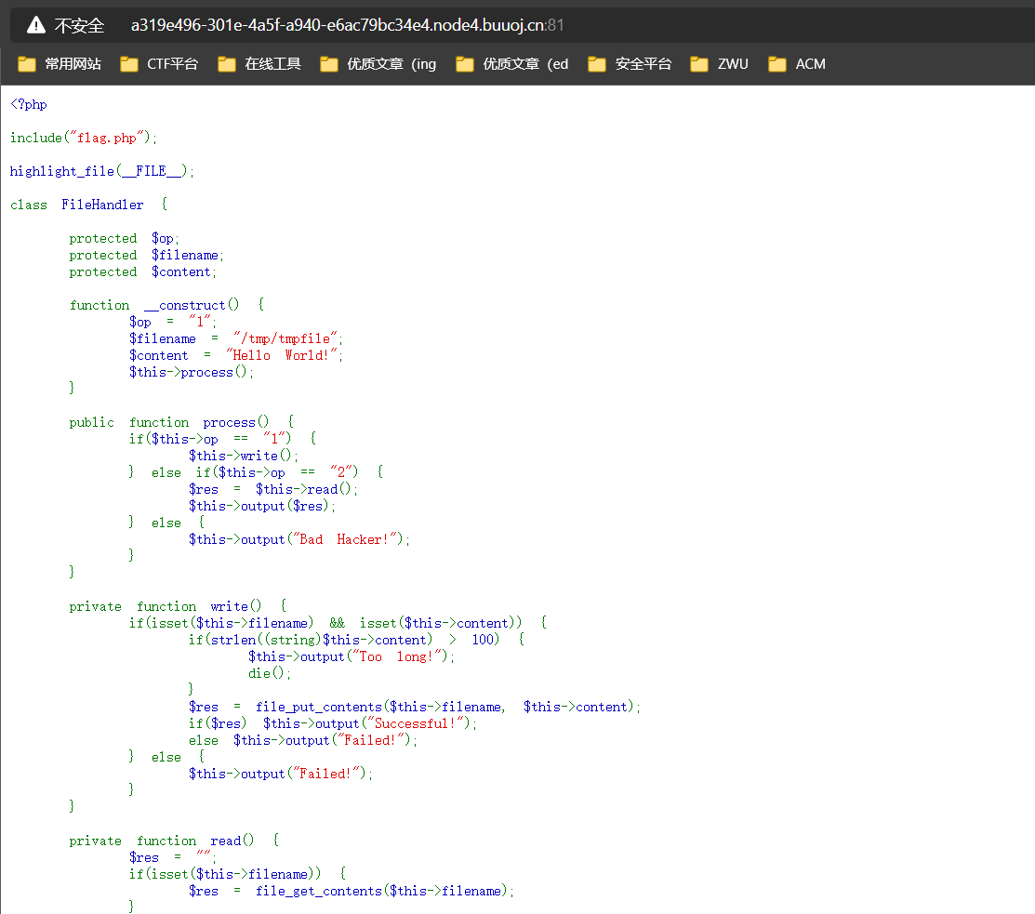The image size is (1035, 914).
Task: Click the $content = "Hello World!" assignment
Action: coord(236,356)
